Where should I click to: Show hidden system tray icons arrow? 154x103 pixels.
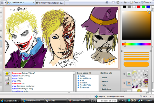click(x=123, y=100)
